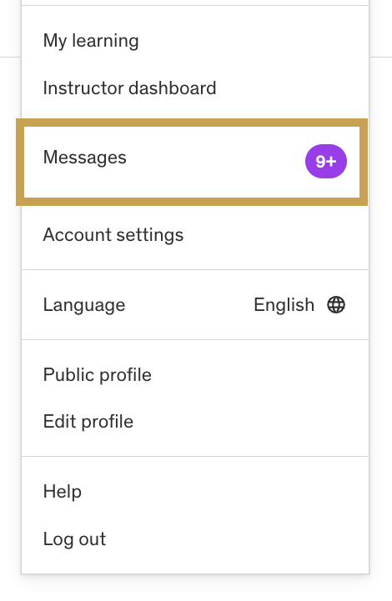The height and width of the screenshot is (601, 392).
Task: Click the Log out text at the menu bottom
Action: (x=74, y=539)
